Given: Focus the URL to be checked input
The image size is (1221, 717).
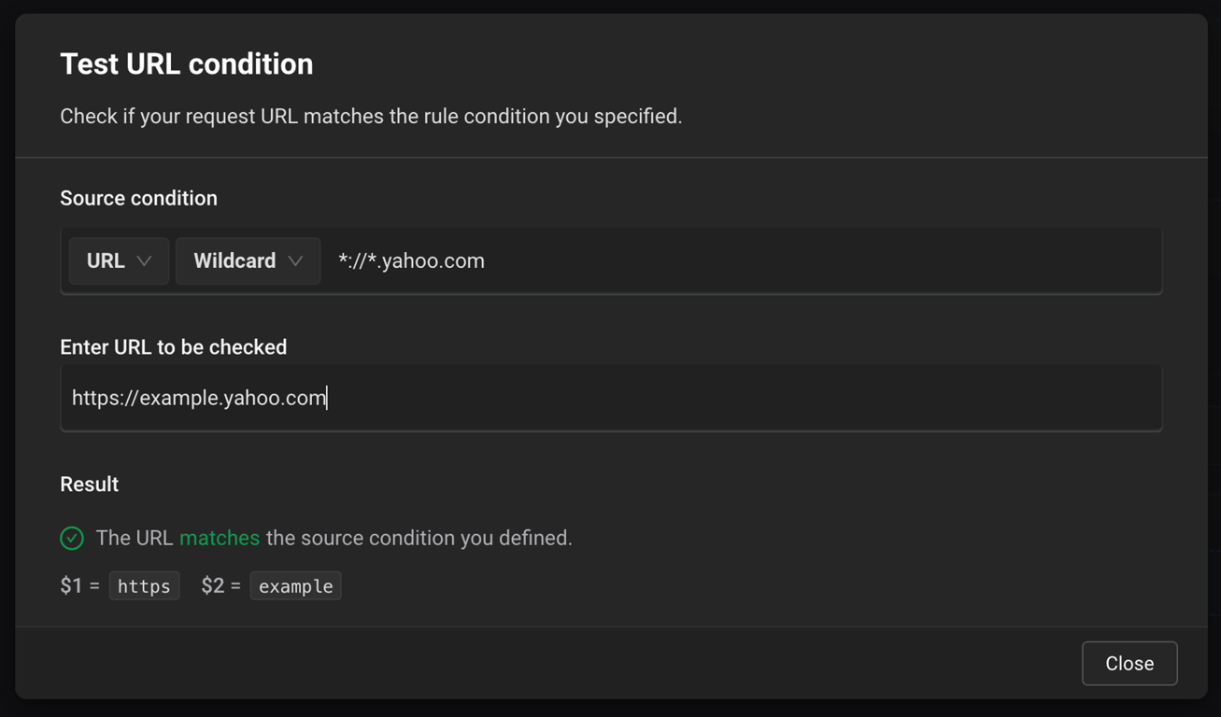Looking at the screenshot, I should point(611,398).
